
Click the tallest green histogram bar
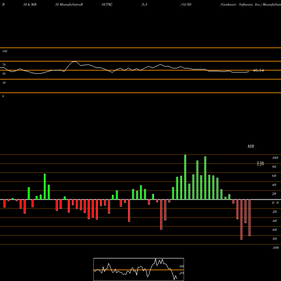click(185, 177)
